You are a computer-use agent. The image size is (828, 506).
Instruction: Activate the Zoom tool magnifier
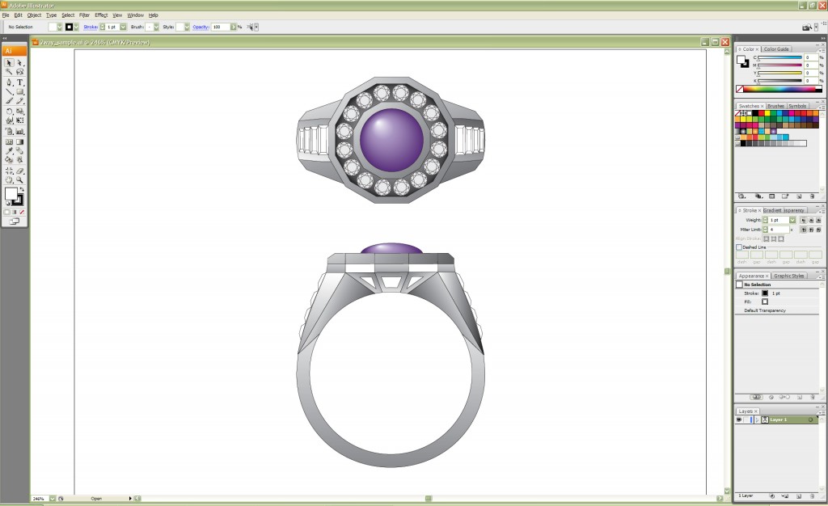coord(20,180)
